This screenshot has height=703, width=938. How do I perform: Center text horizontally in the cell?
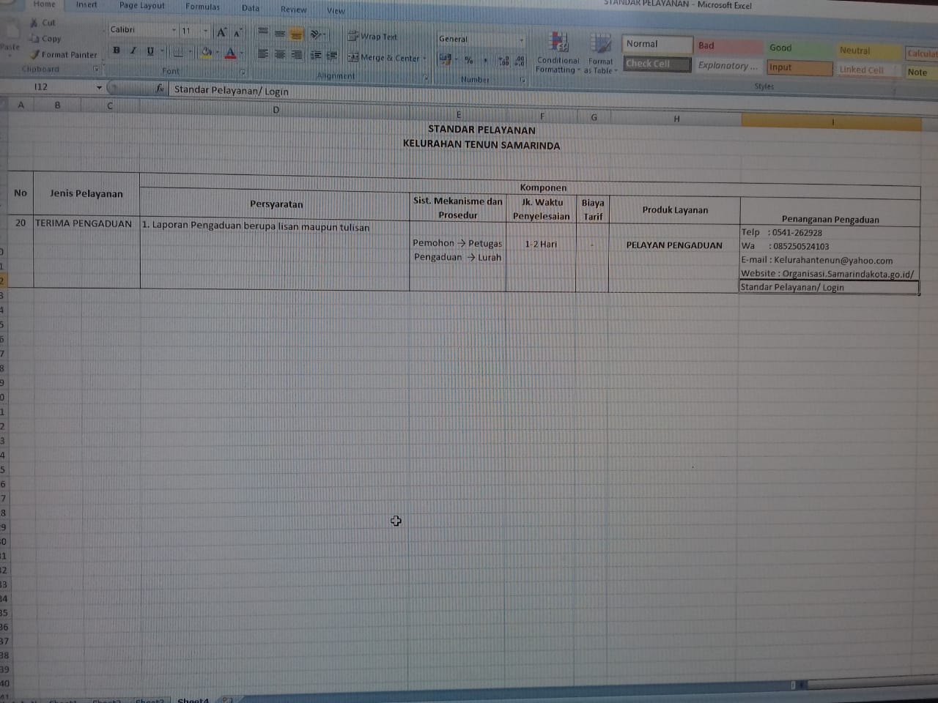[x=279, y=54]
